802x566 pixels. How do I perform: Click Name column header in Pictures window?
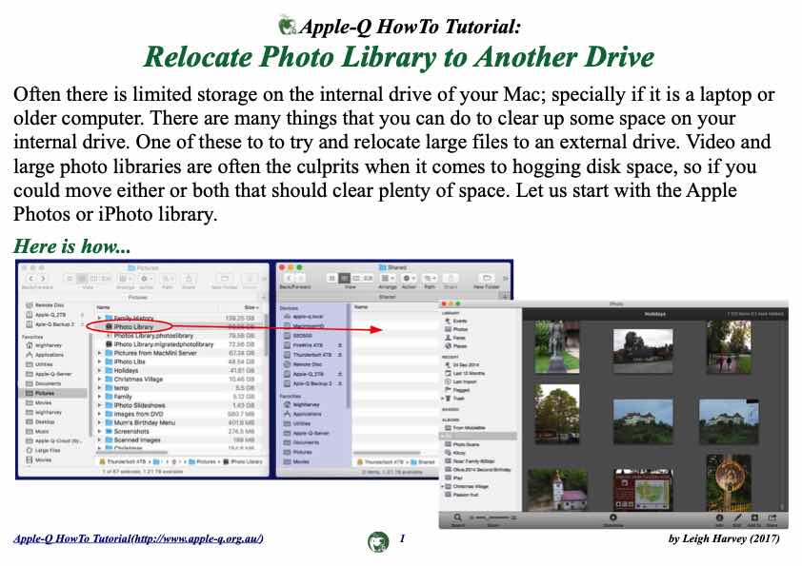pyautogui.click(x=103, y=307)
